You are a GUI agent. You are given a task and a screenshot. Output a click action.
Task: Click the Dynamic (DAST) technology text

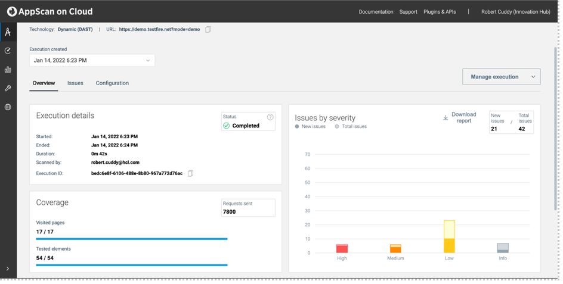pyautogui.click(x=75, y=29)
